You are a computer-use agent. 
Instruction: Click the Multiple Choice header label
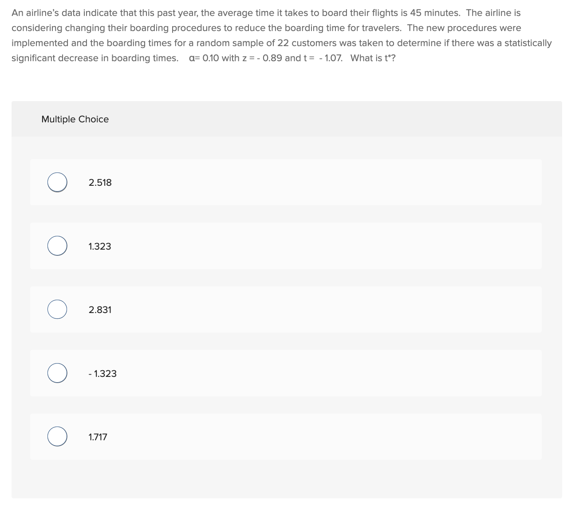click(x=75, y=119)
